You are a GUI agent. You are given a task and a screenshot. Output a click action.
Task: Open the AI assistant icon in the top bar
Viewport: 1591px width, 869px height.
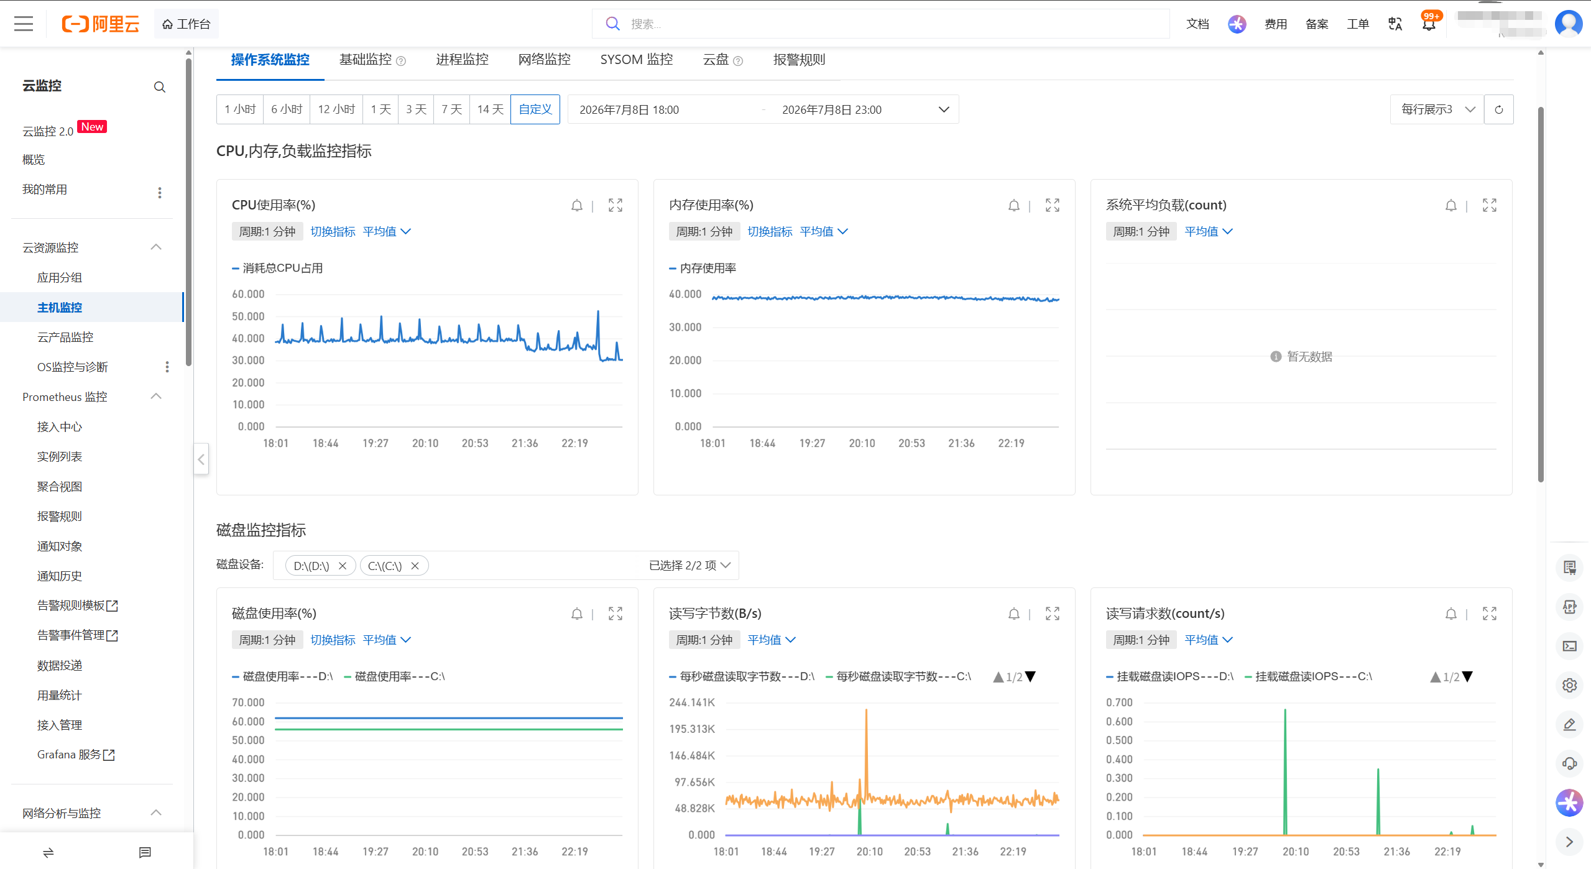point(1237,24)
